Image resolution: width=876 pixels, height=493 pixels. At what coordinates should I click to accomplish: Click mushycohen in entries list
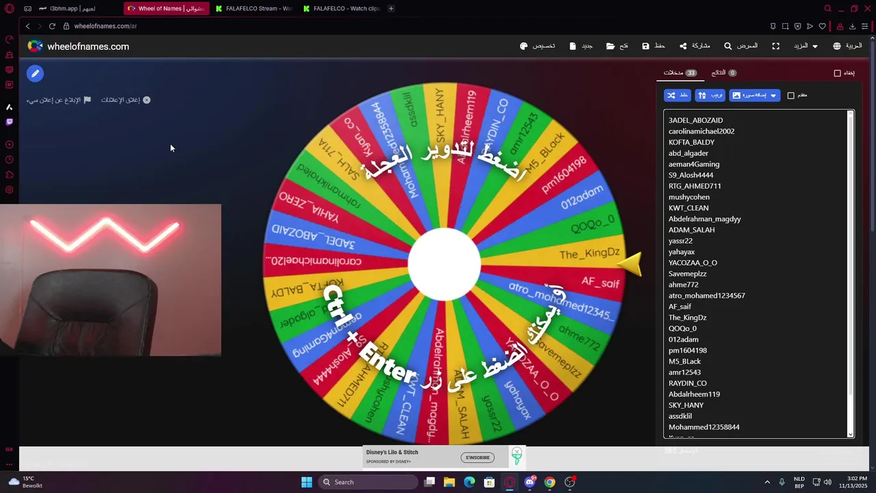689,197
